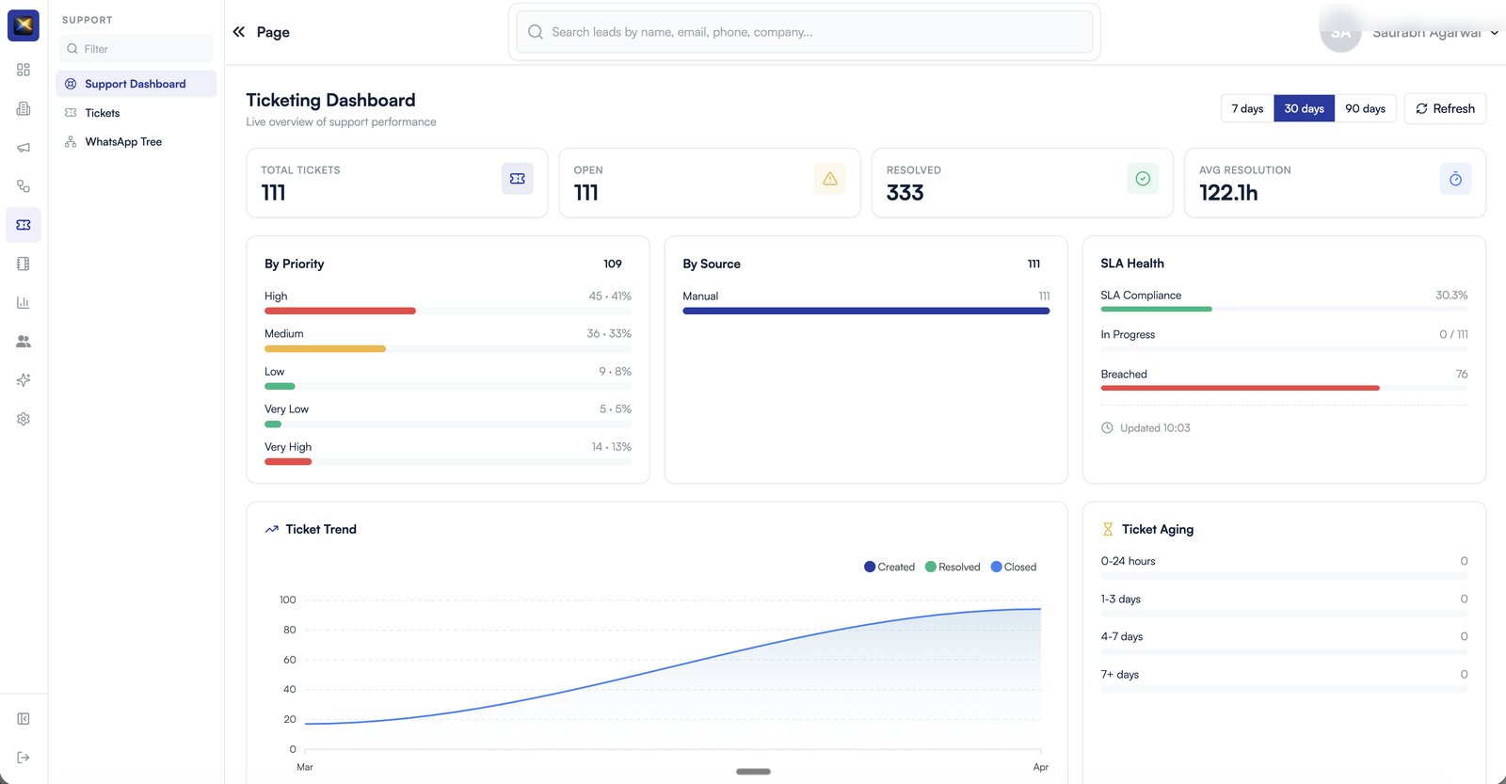Click the "Manual" source label
This screenshot has width=1506, height=784.
[700, 296]
